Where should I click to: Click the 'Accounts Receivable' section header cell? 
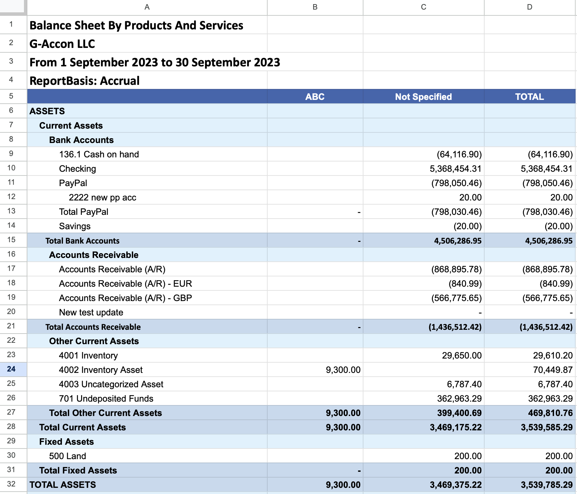tap(147, 255)
